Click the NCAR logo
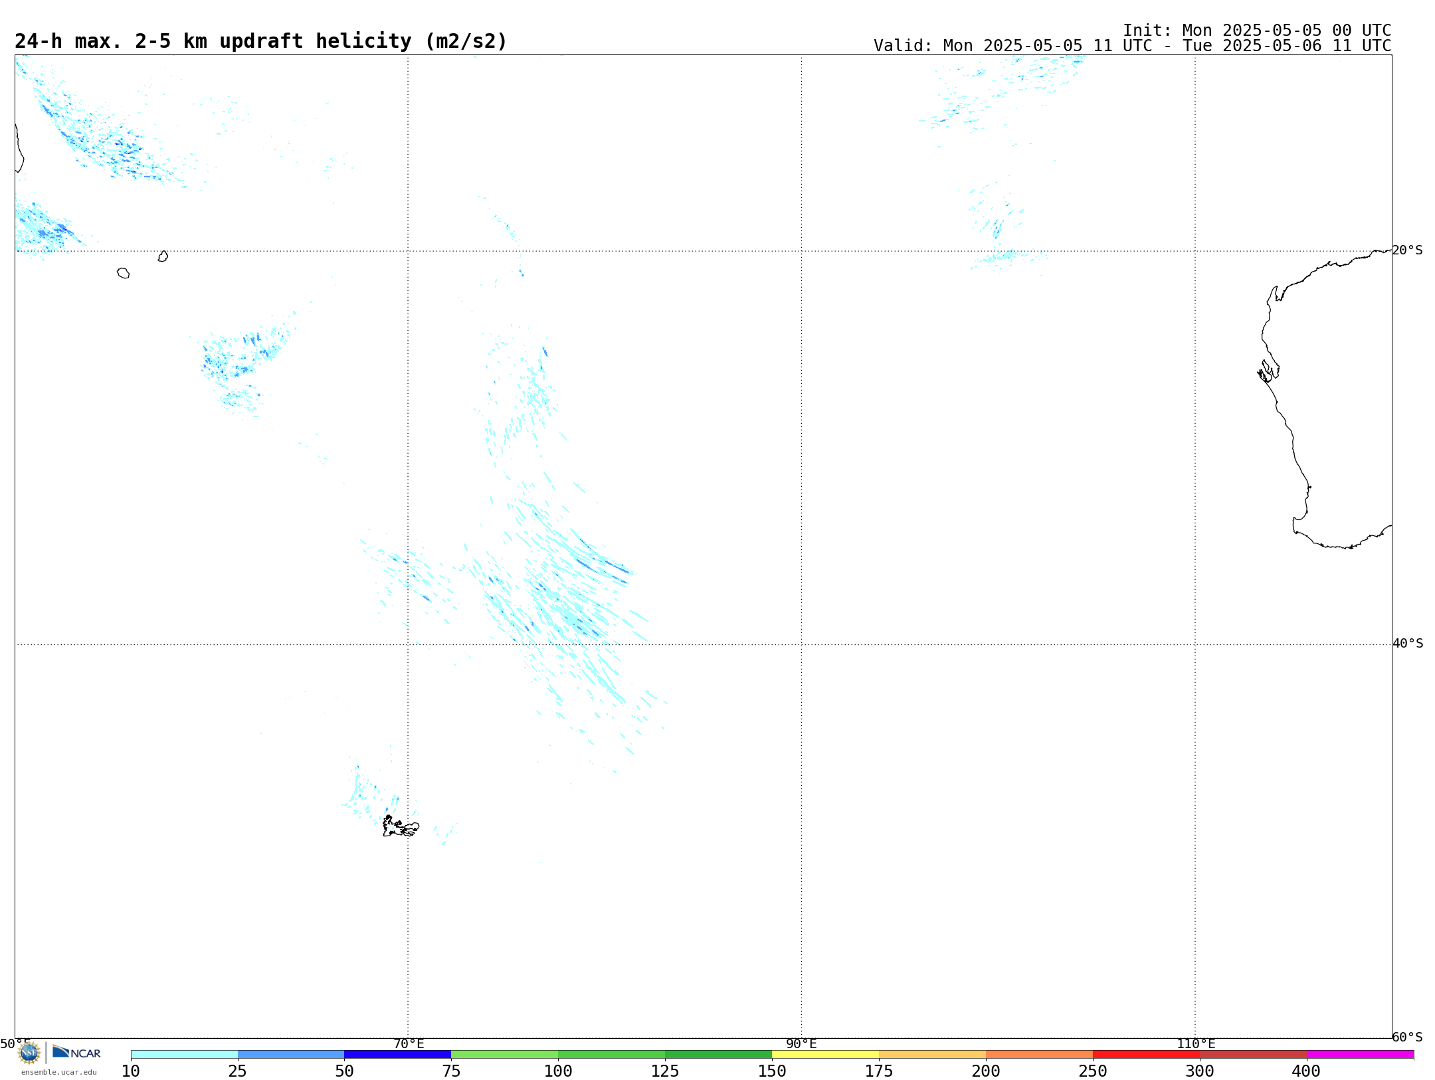The width and height of the screenshot is (1435, 1080). coord(76,1052)
